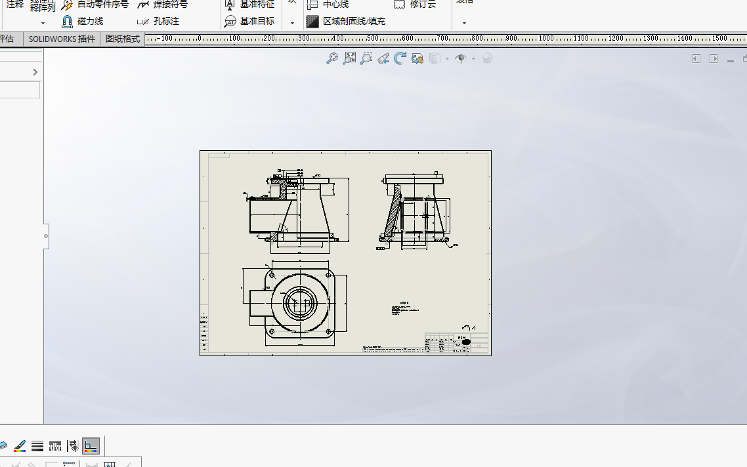The height and width of the screenshot is (467, 747).
Task: Choose the 孔标注 hole callout tool
Action: click(x=158, y=22)
